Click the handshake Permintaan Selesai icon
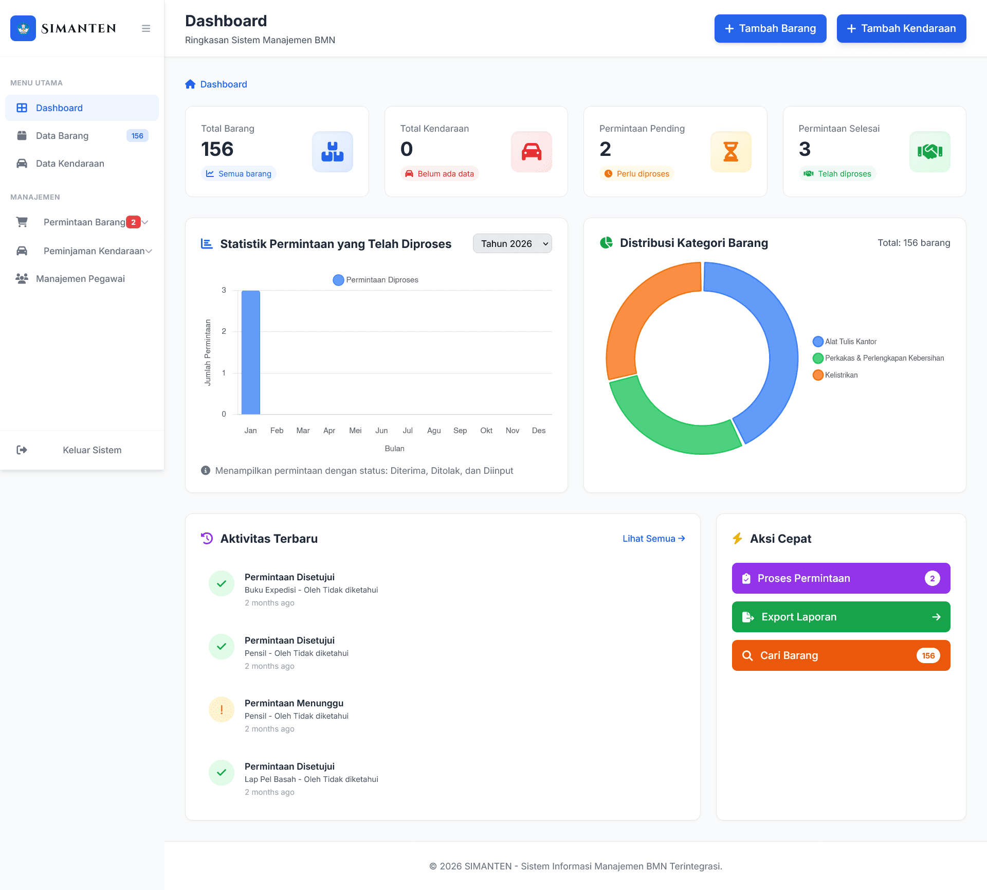987x890 pixels. (x=929, y=152)
